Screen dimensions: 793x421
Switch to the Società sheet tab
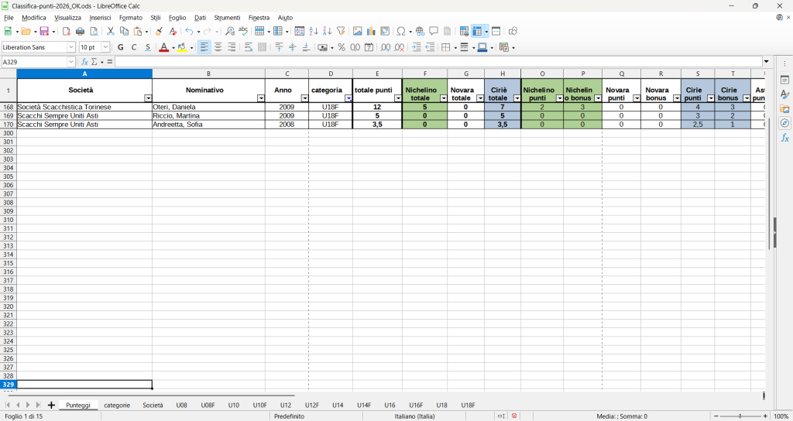pyautogui.click(x=153, y=405)
